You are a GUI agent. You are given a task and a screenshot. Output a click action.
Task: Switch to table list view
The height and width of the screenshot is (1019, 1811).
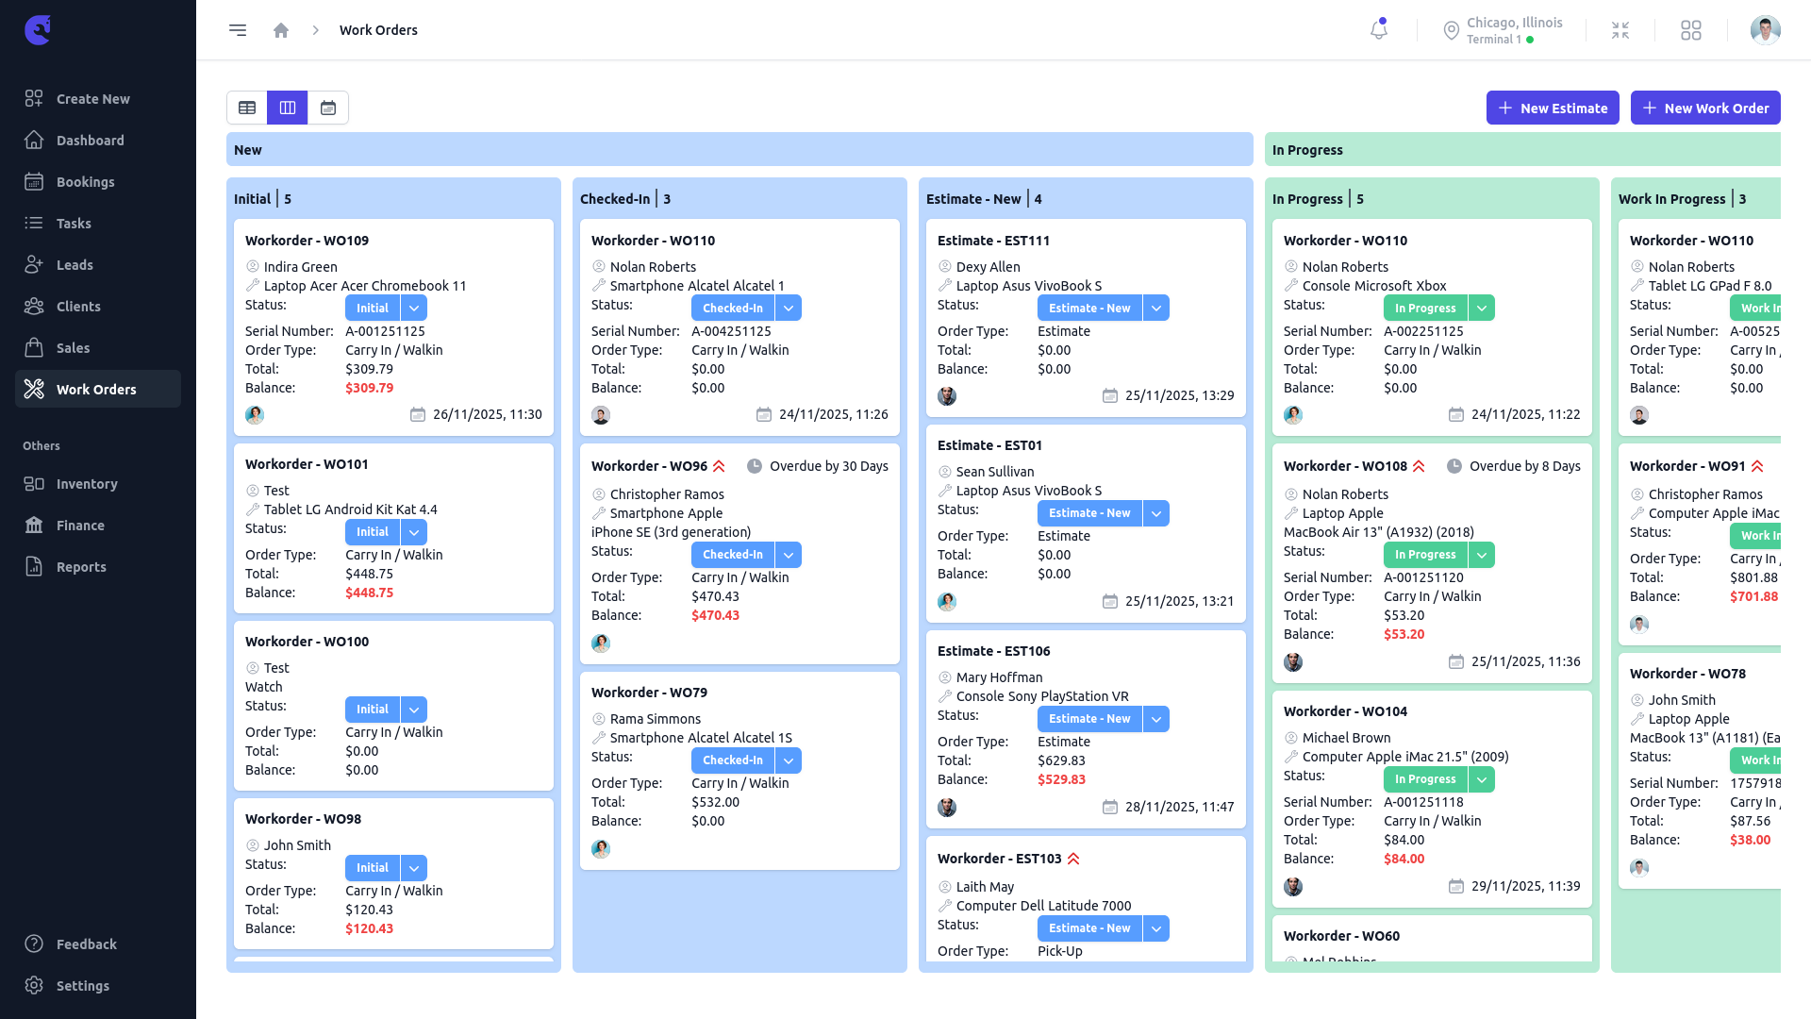247,108
